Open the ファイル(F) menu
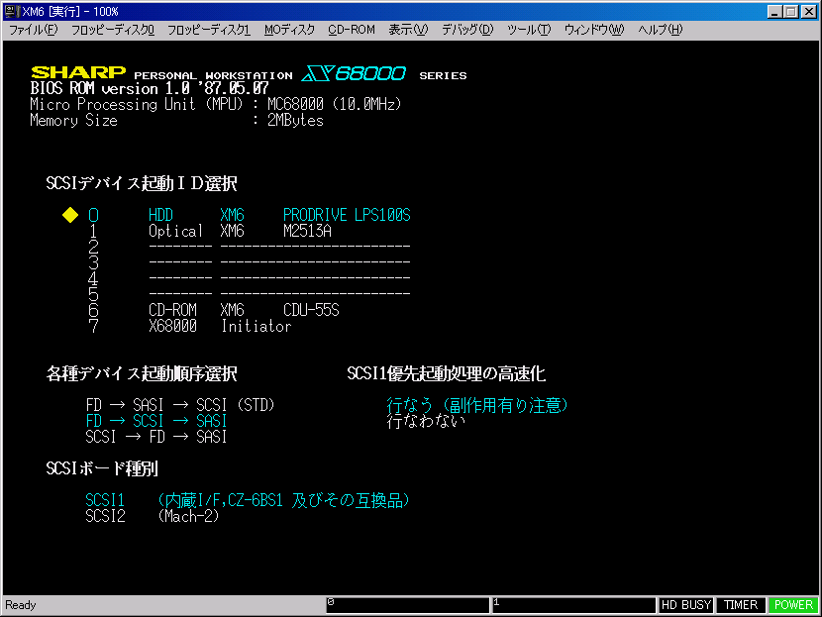The width and height of the screenshot is (822, 617). (x=33, y=30)
